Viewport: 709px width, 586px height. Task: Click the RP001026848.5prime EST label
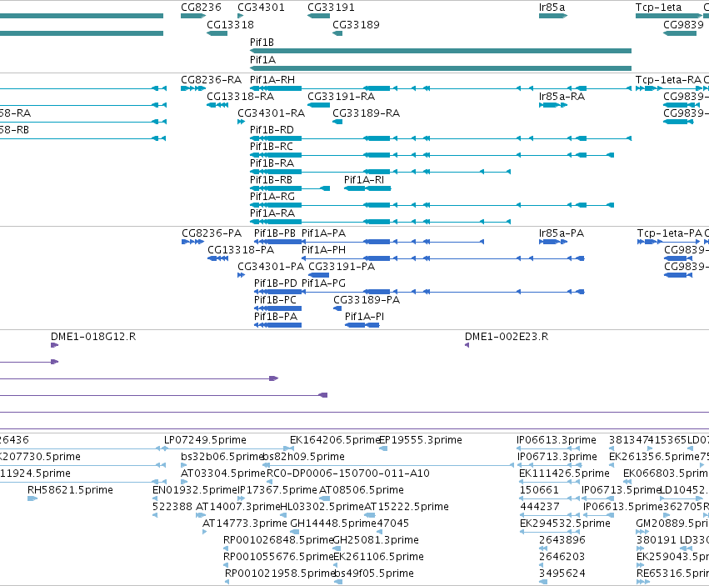pos(278,540)
